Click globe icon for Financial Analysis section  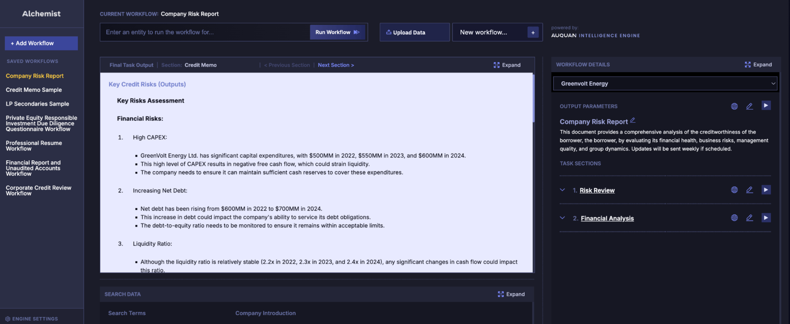(734, 218)
